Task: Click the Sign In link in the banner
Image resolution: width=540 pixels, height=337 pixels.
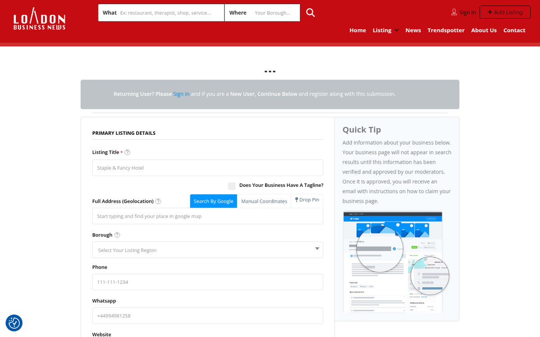Action: (x=181, y=94)
